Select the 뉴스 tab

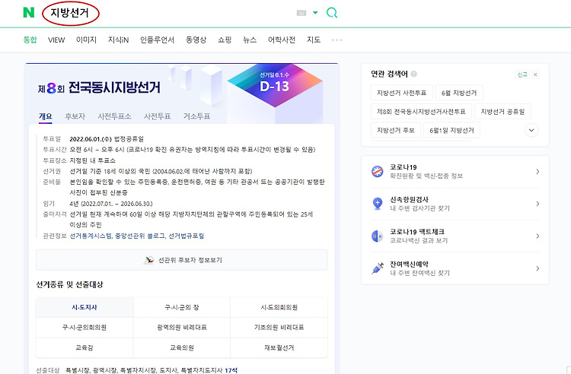[x=250, y=40]
